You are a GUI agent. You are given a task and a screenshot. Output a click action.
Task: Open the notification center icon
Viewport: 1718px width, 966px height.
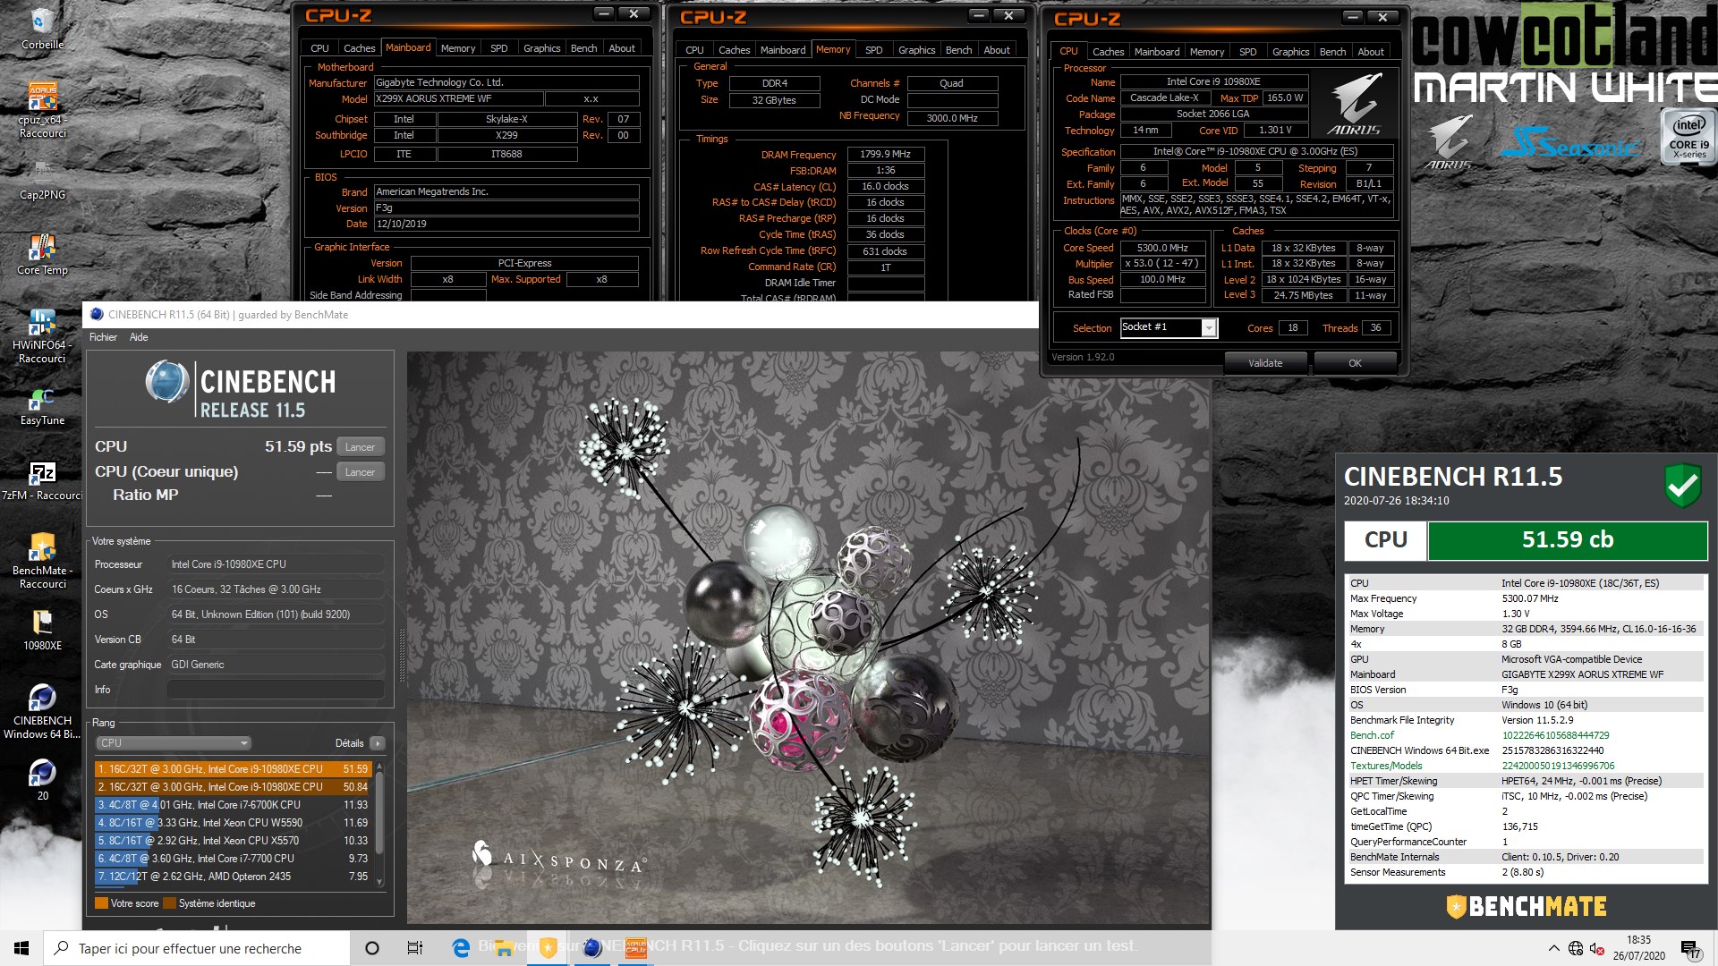point(1691,948)
